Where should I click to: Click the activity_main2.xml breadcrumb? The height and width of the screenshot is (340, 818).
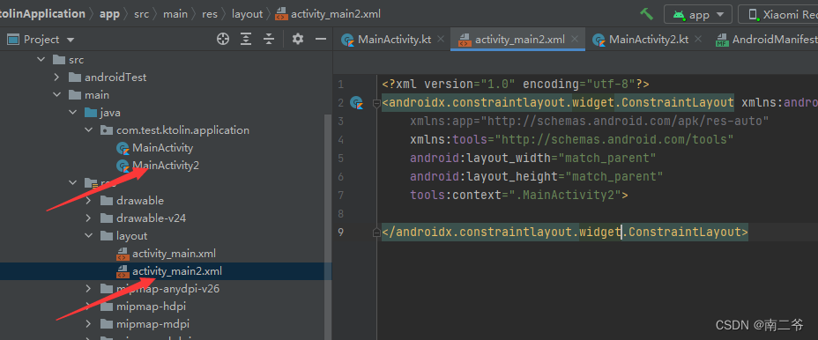coord(328,14)
